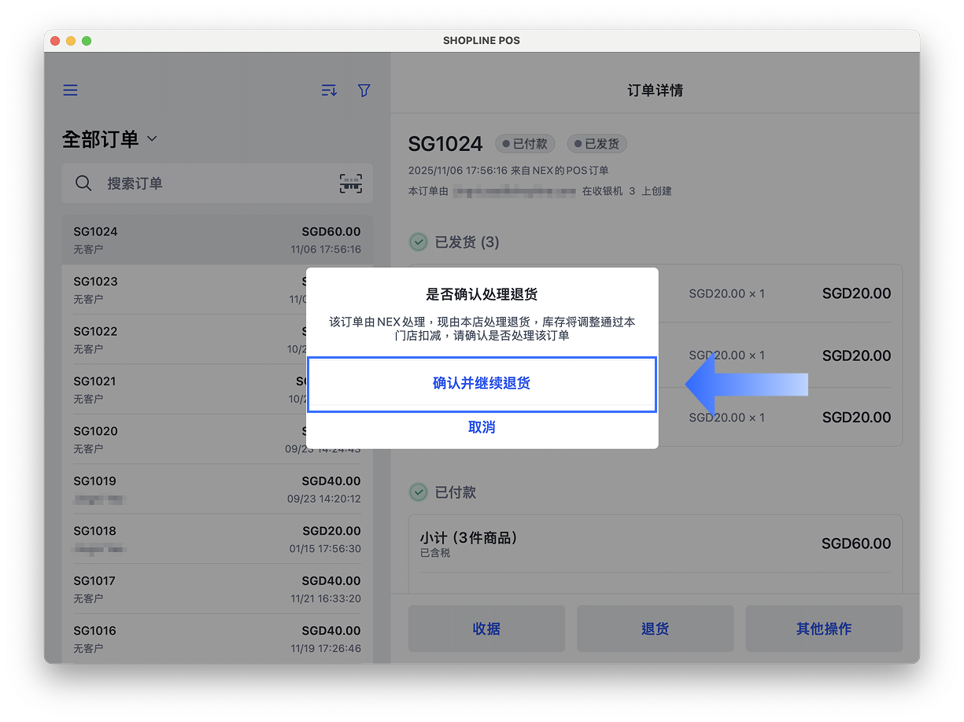Open the filter funnel icon
This screenshot has width=964, height=722.
[364, 90]
